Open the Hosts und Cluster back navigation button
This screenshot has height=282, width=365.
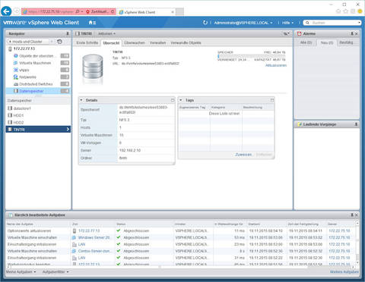(27, 42)
